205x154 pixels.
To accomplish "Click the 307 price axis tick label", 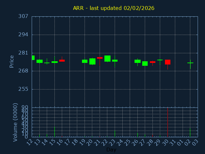I will (23, 16).
